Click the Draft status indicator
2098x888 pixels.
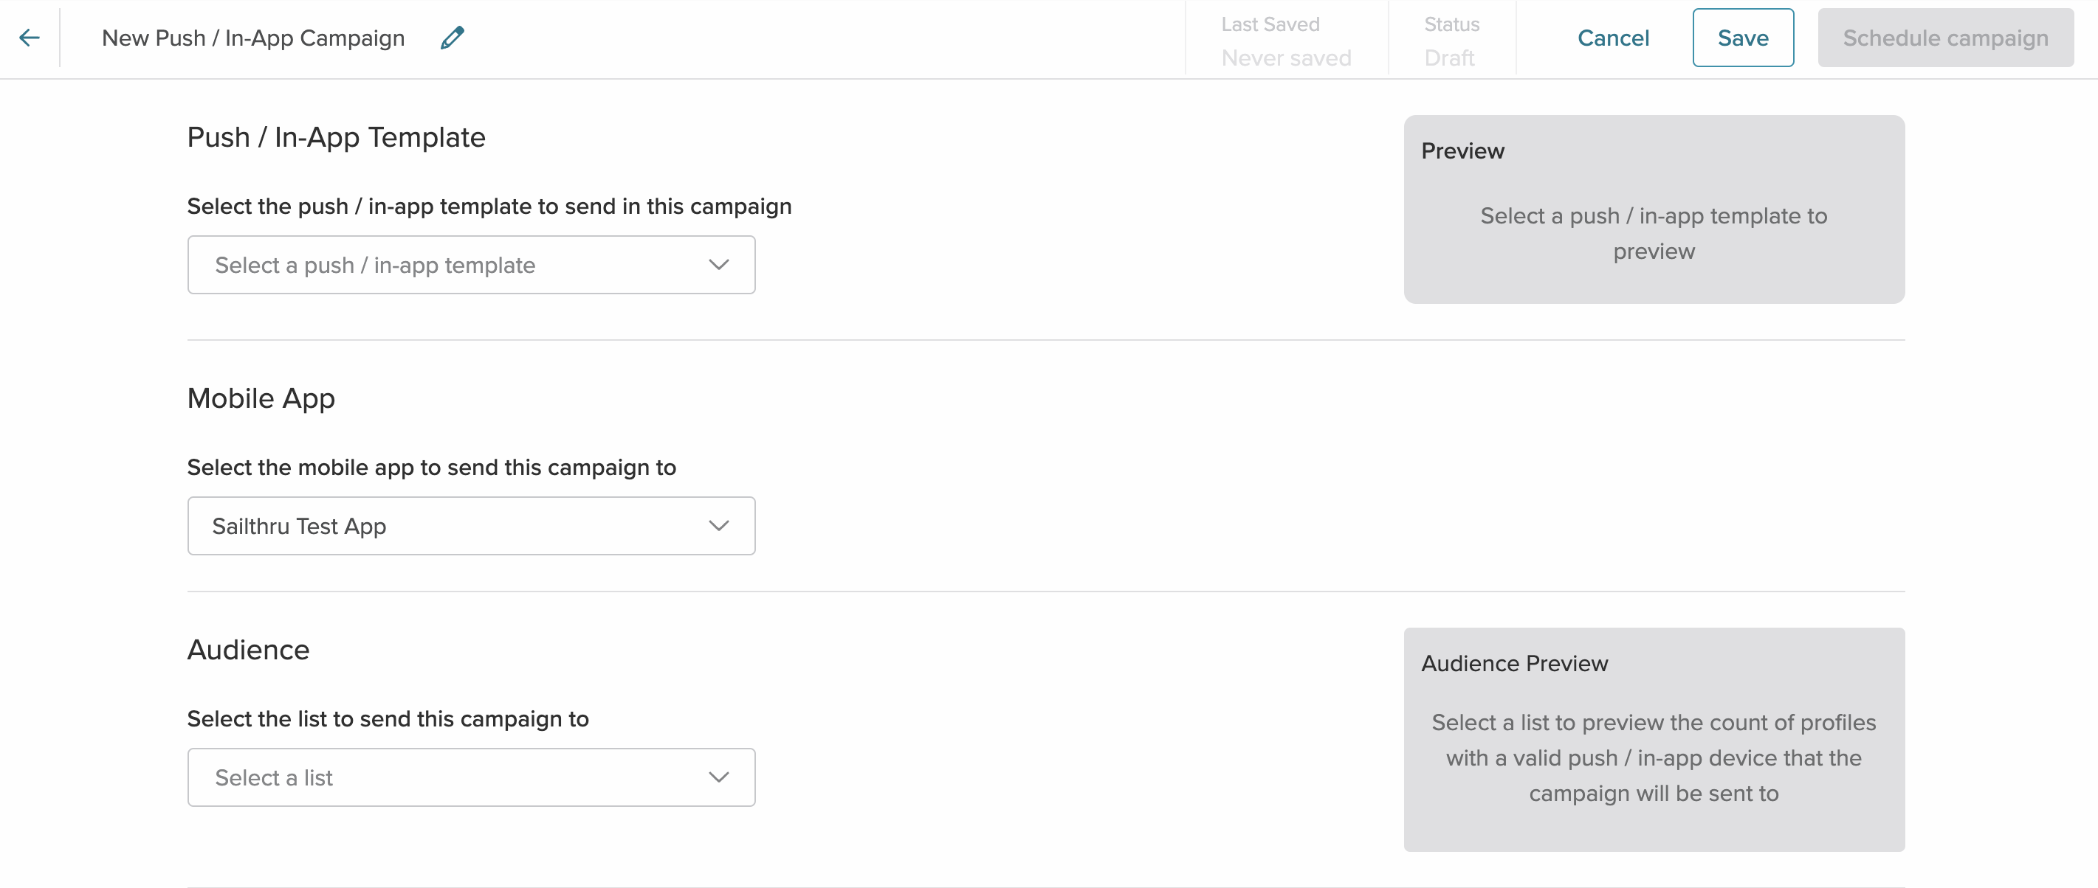(1449, 58)
